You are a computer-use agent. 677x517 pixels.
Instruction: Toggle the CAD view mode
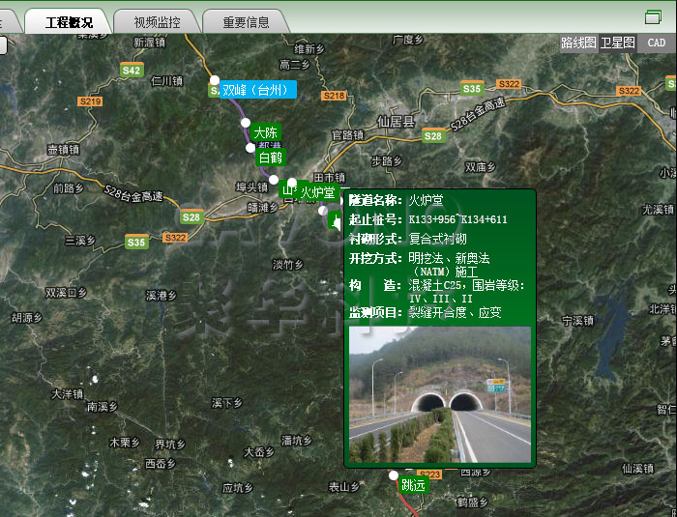(x=657, y=43)
